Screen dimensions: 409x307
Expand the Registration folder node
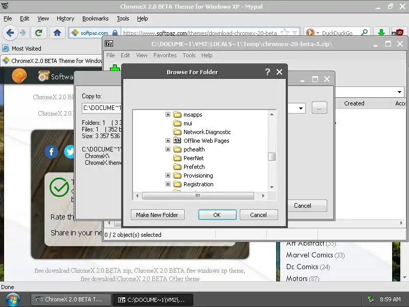168,184
